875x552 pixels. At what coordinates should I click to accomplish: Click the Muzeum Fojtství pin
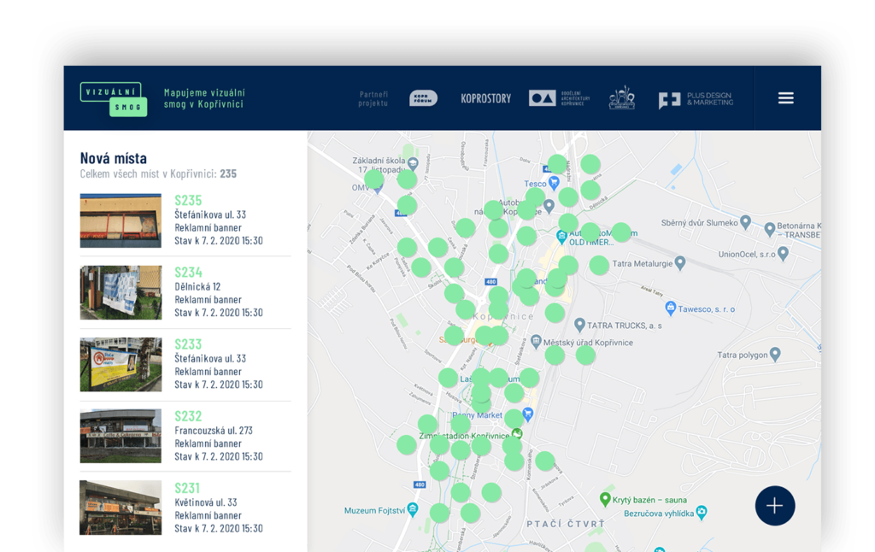coord(413,509)
